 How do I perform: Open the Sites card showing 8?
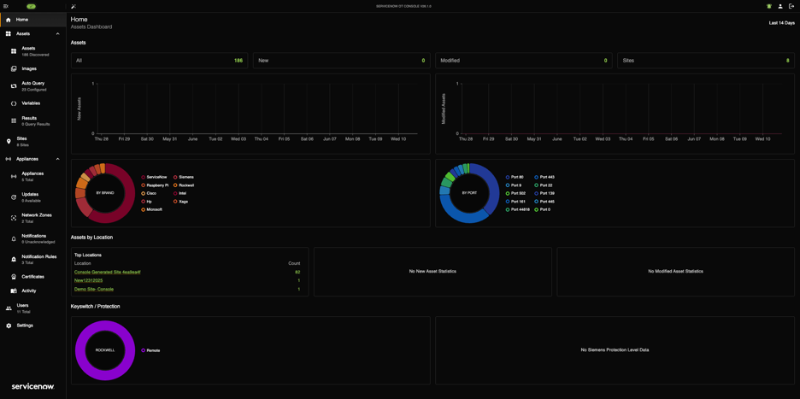pyautogui.click(x=706, y=60)
